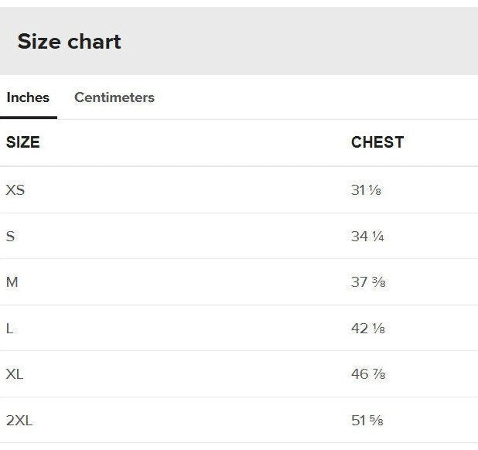Viewport: 478px width, 450px height.
Task: Select the XL size label
Action: point(15,374)
